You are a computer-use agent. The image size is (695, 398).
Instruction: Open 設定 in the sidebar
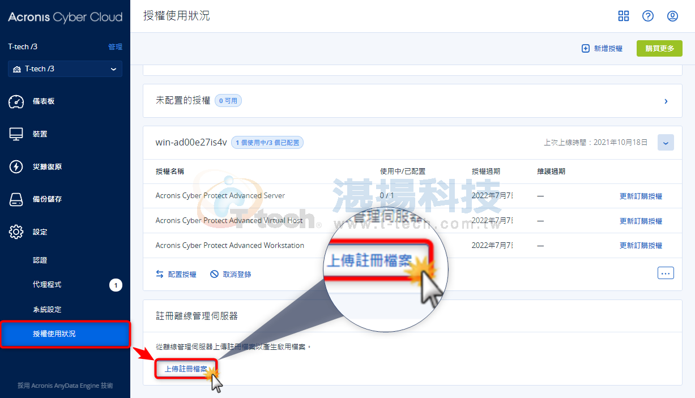coord(40,232)
